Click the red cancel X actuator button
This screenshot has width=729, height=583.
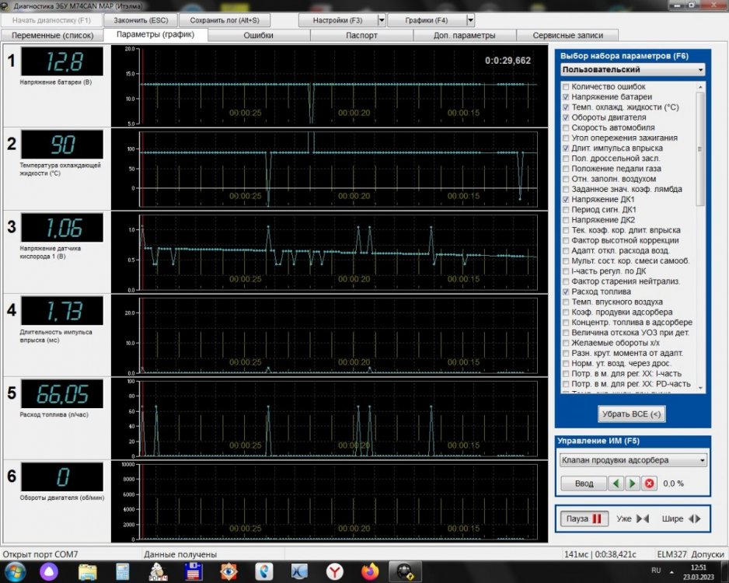coord(649,483)
